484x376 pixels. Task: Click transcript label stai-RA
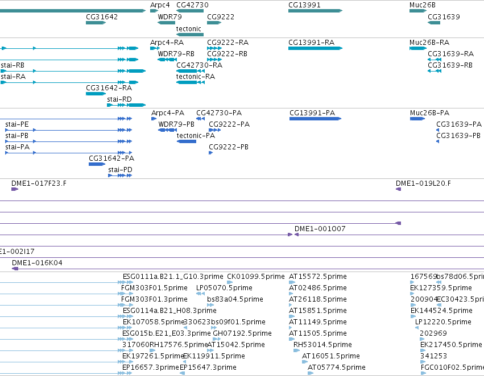pyautogui.click(x=13, y=77)
